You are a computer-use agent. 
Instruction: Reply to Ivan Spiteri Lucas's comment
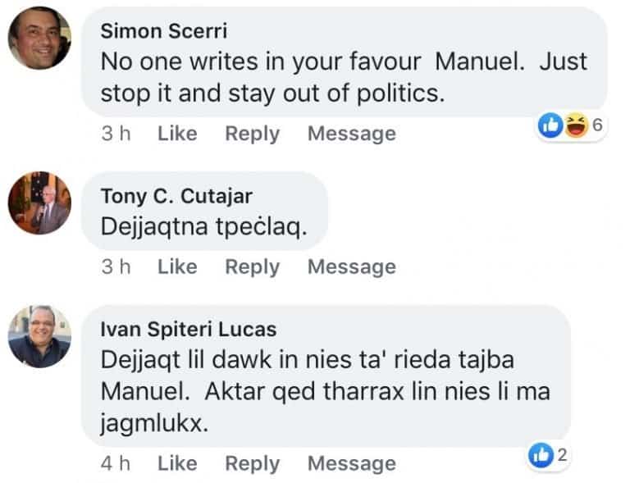tap(252, 463)
